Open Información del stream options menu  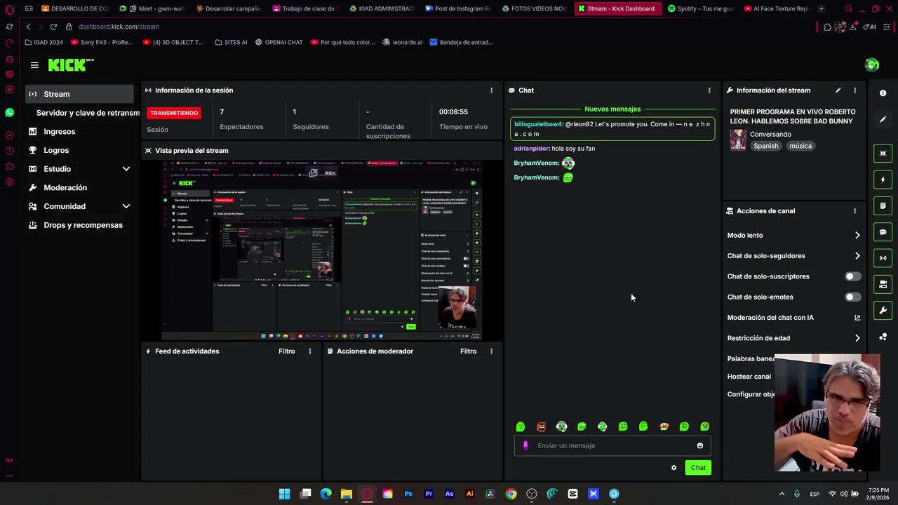855,90
